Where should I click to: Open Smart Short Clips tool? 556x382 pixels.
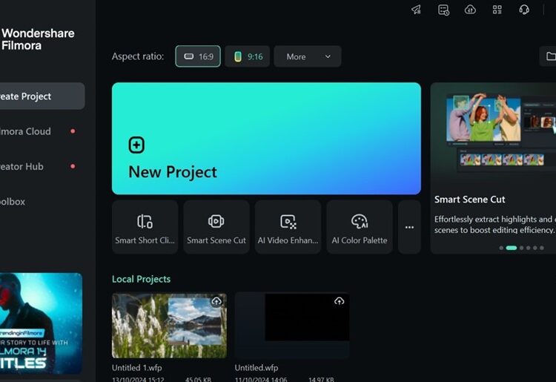(x=145, y=227)
